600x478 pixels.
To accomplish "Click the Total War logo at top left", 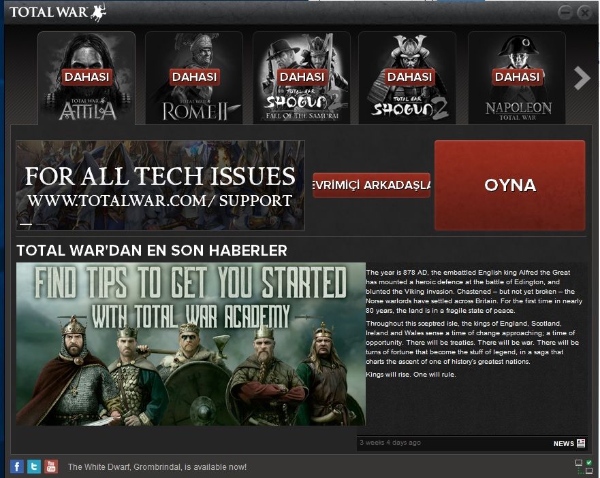I will point(58,12).
